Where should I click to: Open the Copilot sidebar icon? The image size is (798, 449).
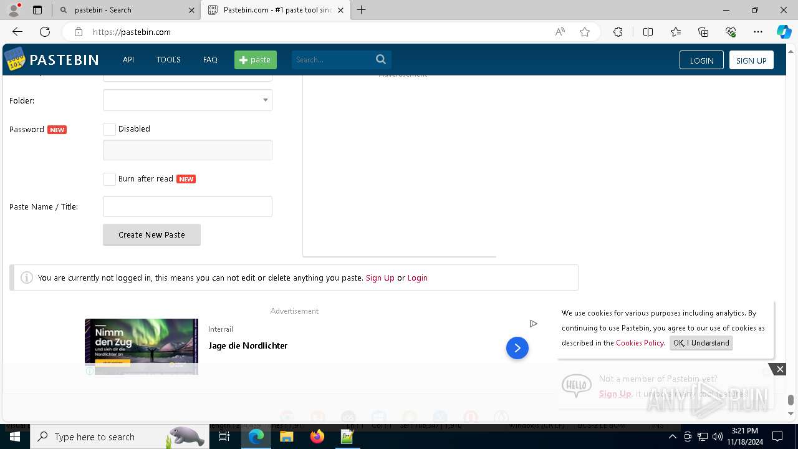tap(784, 32)
